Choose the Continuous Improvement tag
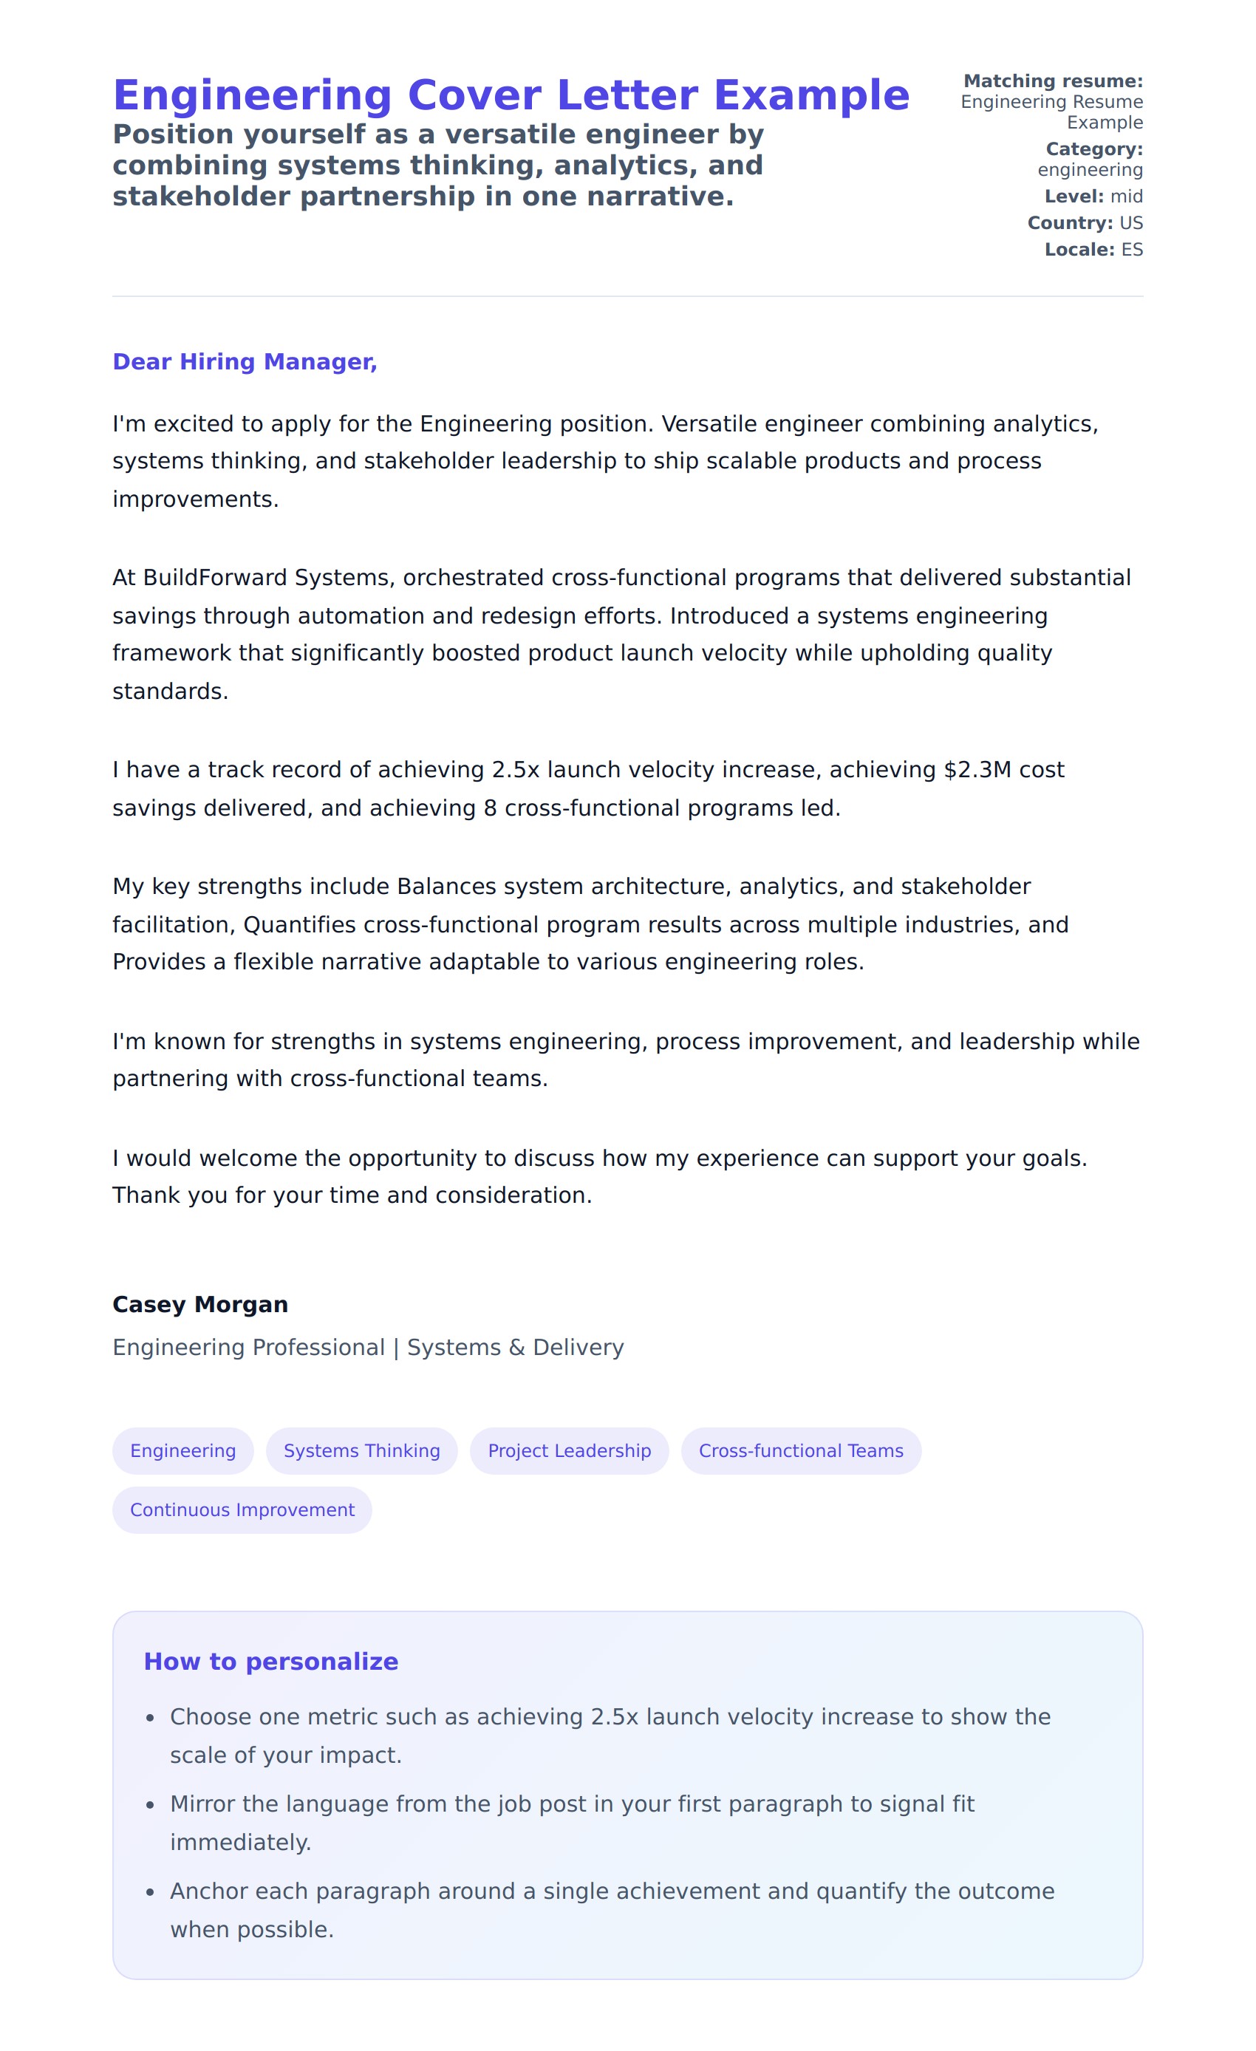This screenshot has width=1256, height=2051. (242, 1509)
